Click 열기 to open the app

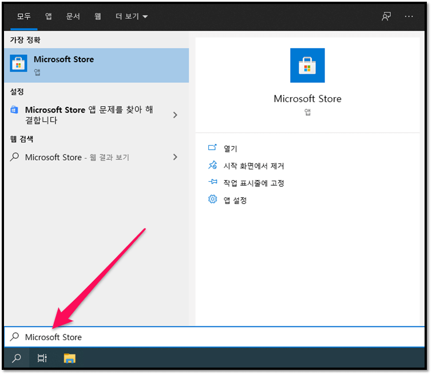[231, 149]
